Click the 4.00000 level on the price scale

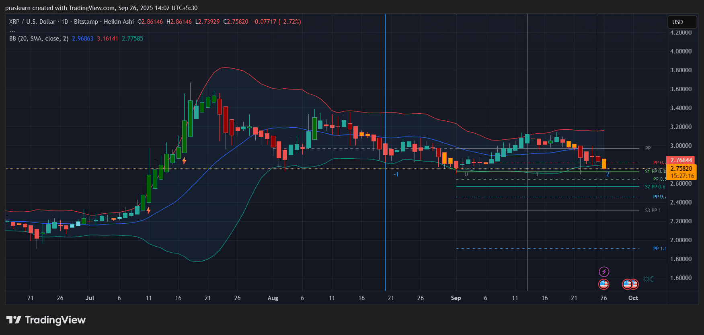pyautogui.click(x=681, y=51)
